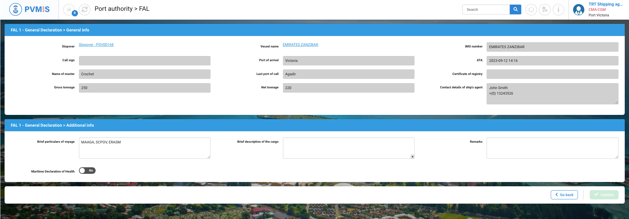629x219 pixels.
Task: Click the TRT Shipping agency name
Action: (605, 4)
